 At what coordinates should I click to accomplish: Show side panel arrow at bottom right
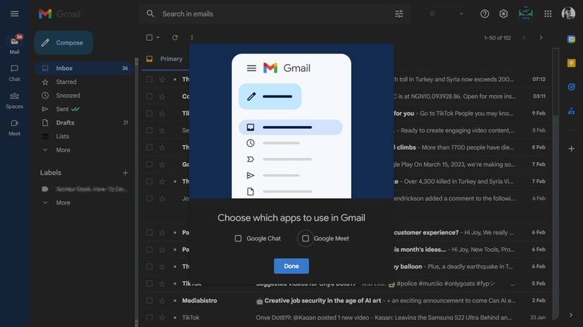tap(571, 315)
